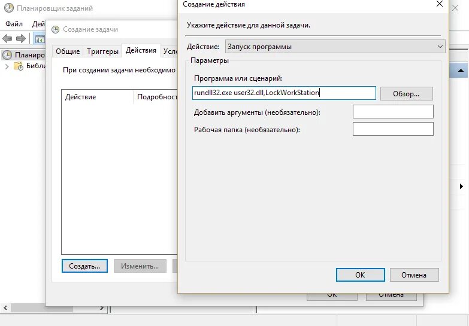Open the Действие dropdown Запуск программы

click(335, 47)
